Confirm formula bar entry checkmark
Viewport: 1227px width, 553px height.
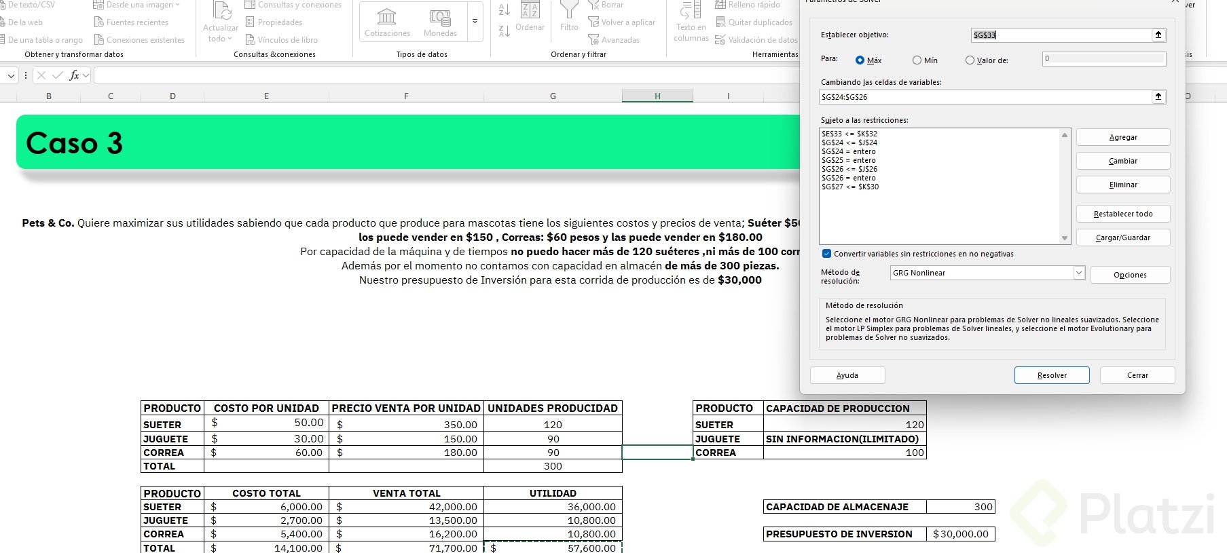click(58, 75)
